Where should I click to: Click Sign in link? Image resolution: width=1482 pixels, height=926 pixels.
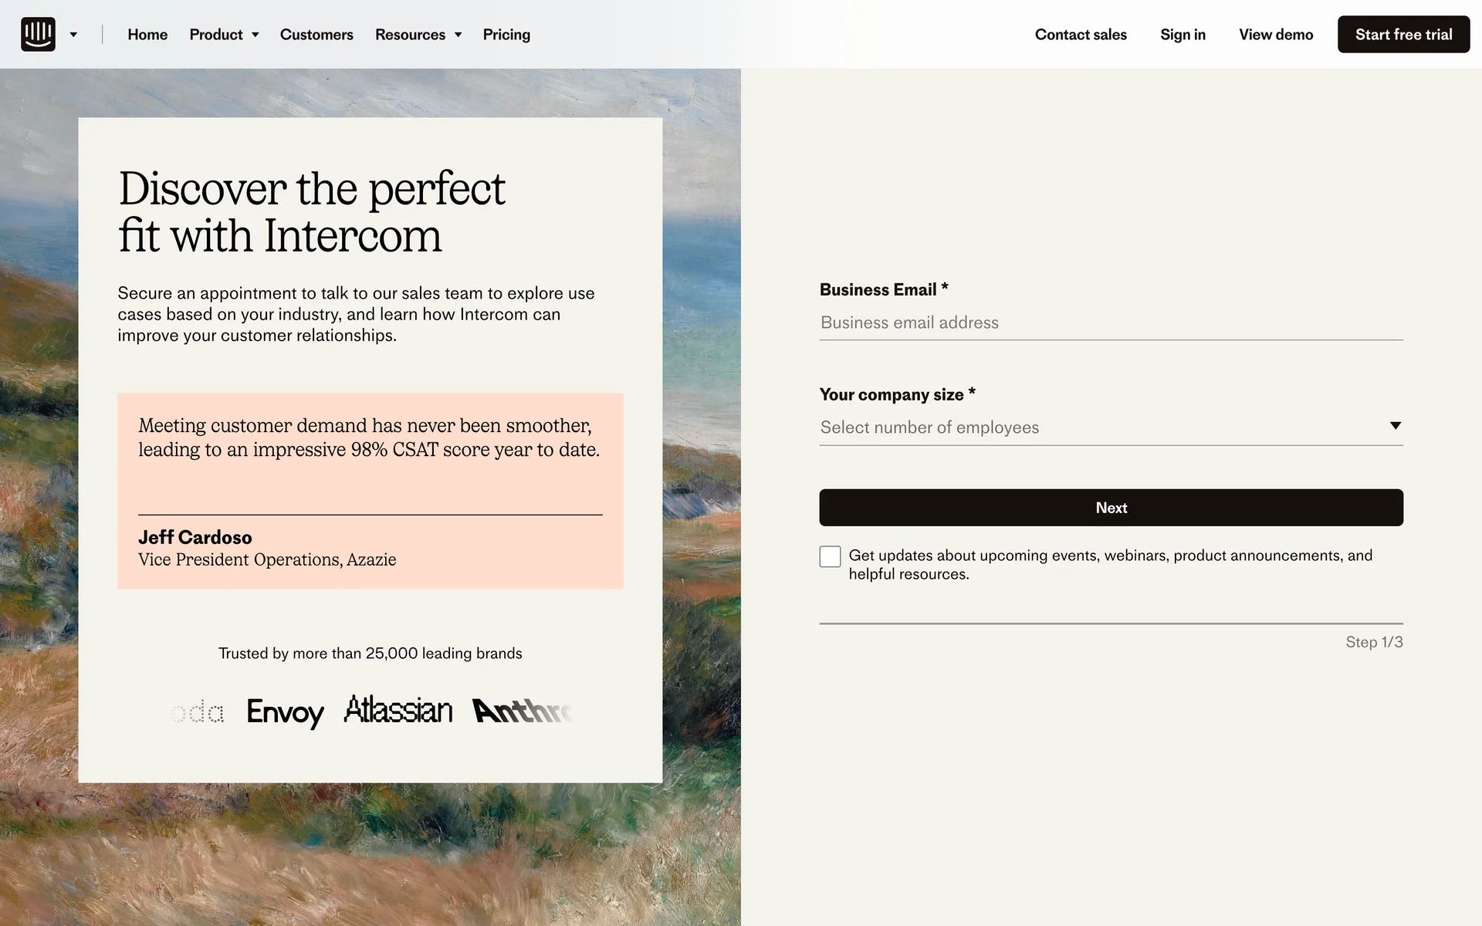point(1183,35)
